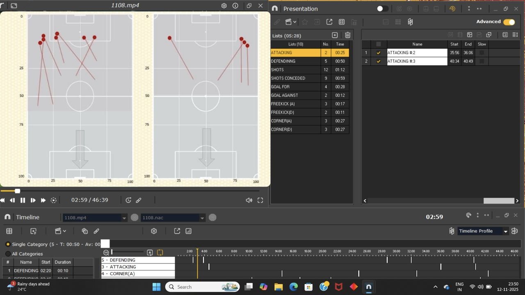The image size is (525, 295).
Task: Mute the video with speaker icon
Action: [249, 200]
